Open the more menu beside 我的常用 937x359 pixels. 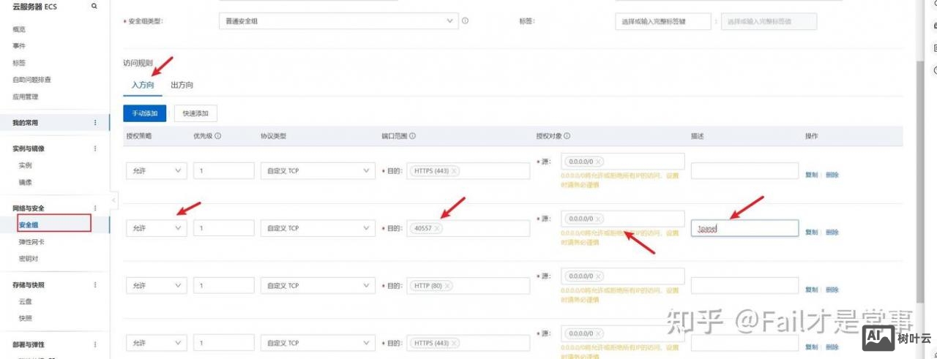pos(95,123)
